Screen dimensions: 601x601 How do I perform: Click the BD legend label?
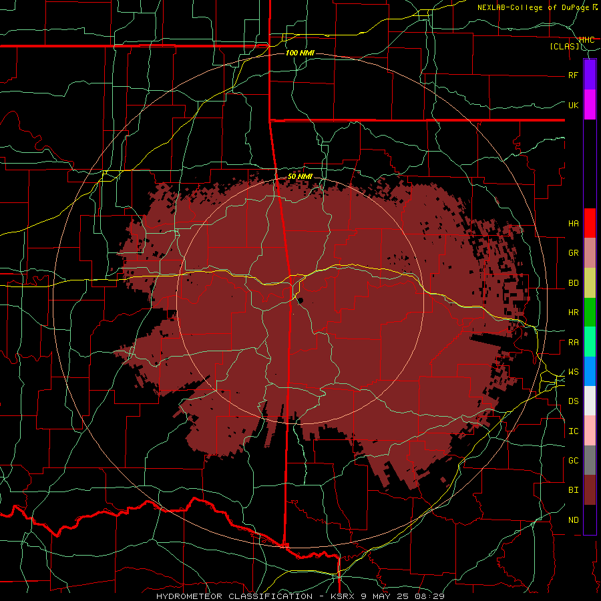574,283
